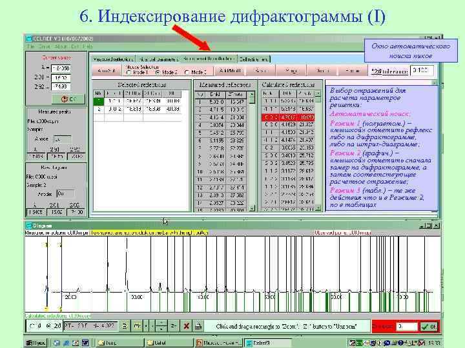This screenshot has height=348, width=465.
Task: Click the Z- unzoom icon in Diagram toolbar
Action: click(174, 326)
